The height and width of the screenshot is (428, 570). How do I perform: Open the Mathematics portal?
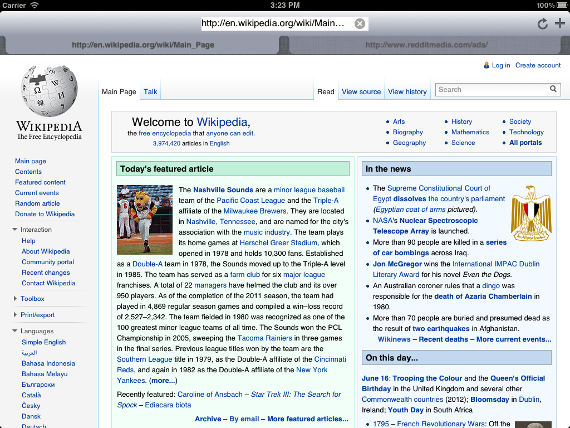470,132
